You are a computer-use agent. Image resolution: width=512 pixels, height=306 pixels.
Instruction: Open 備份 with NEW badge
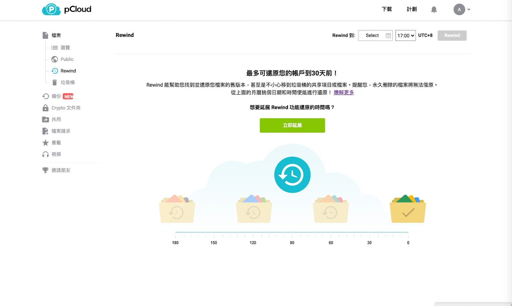point(56,96)
